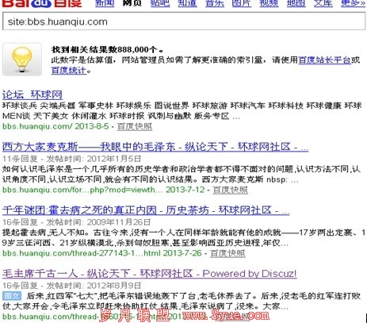Open 百度快照 for bbs.huanqiu.com/ 2013-8-5
The width and height of the screenshot is (367, 323).
(x=135, y=126)
